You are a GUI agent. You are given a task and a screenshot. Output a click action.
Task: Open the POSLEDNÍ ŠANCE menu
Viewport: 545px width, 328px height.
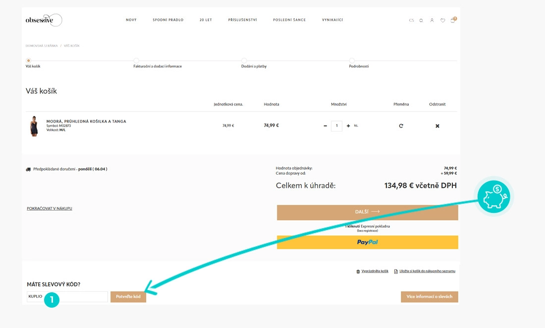pyautogui.click(x=289, y=20)
